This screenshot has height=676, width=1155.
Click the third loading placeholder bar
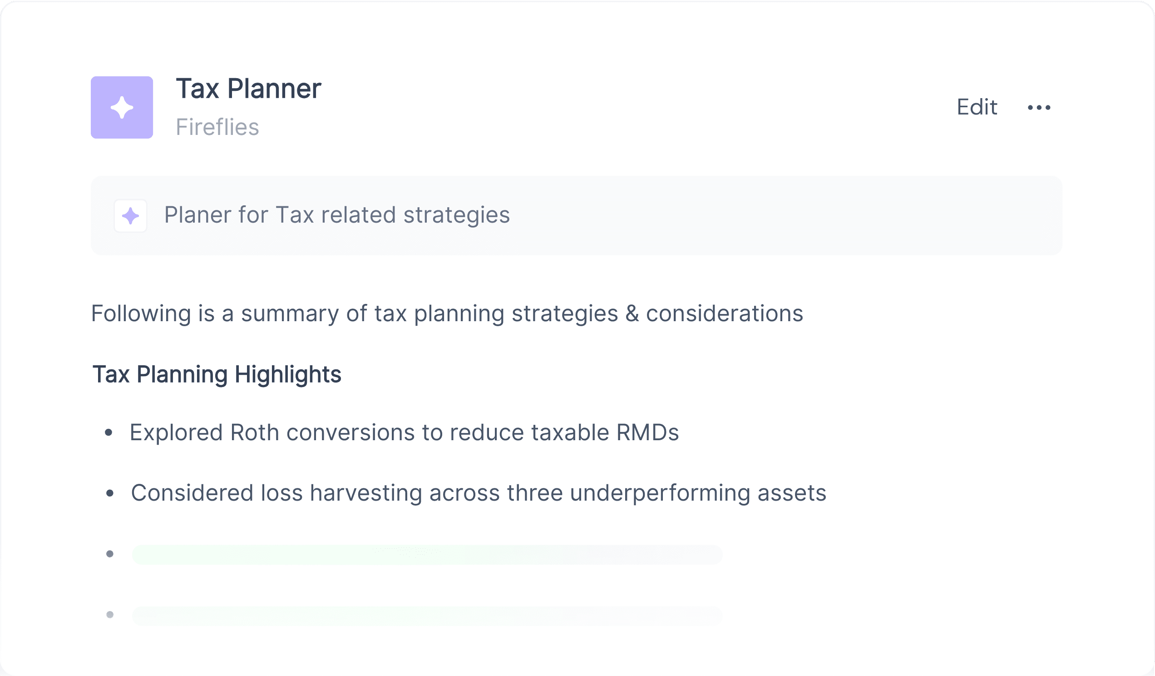[427, 554]
